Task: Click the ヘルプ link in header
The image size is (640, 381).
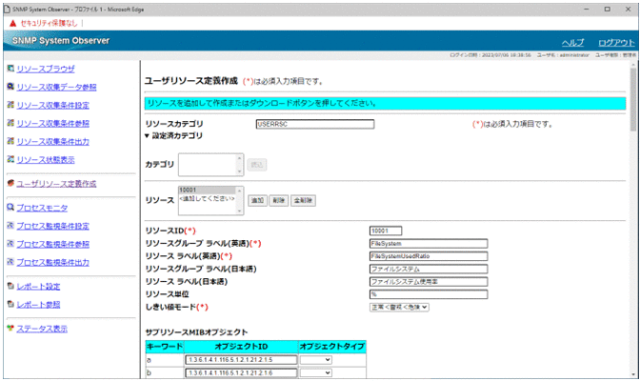Action: pyautogui.click(x=572, y=43)
